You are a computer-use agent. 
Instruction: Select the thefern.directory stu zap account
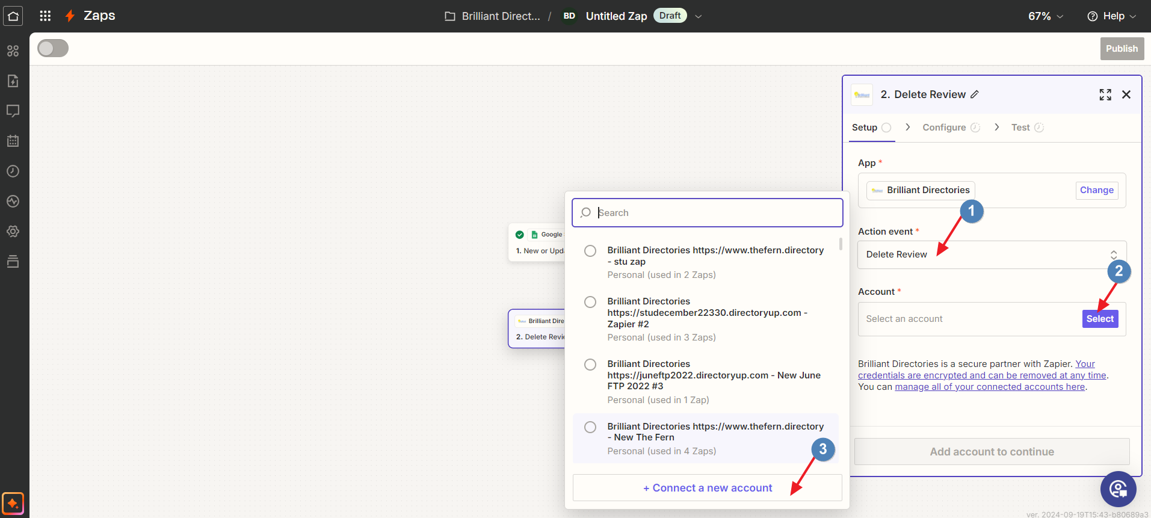pos(706,262)
